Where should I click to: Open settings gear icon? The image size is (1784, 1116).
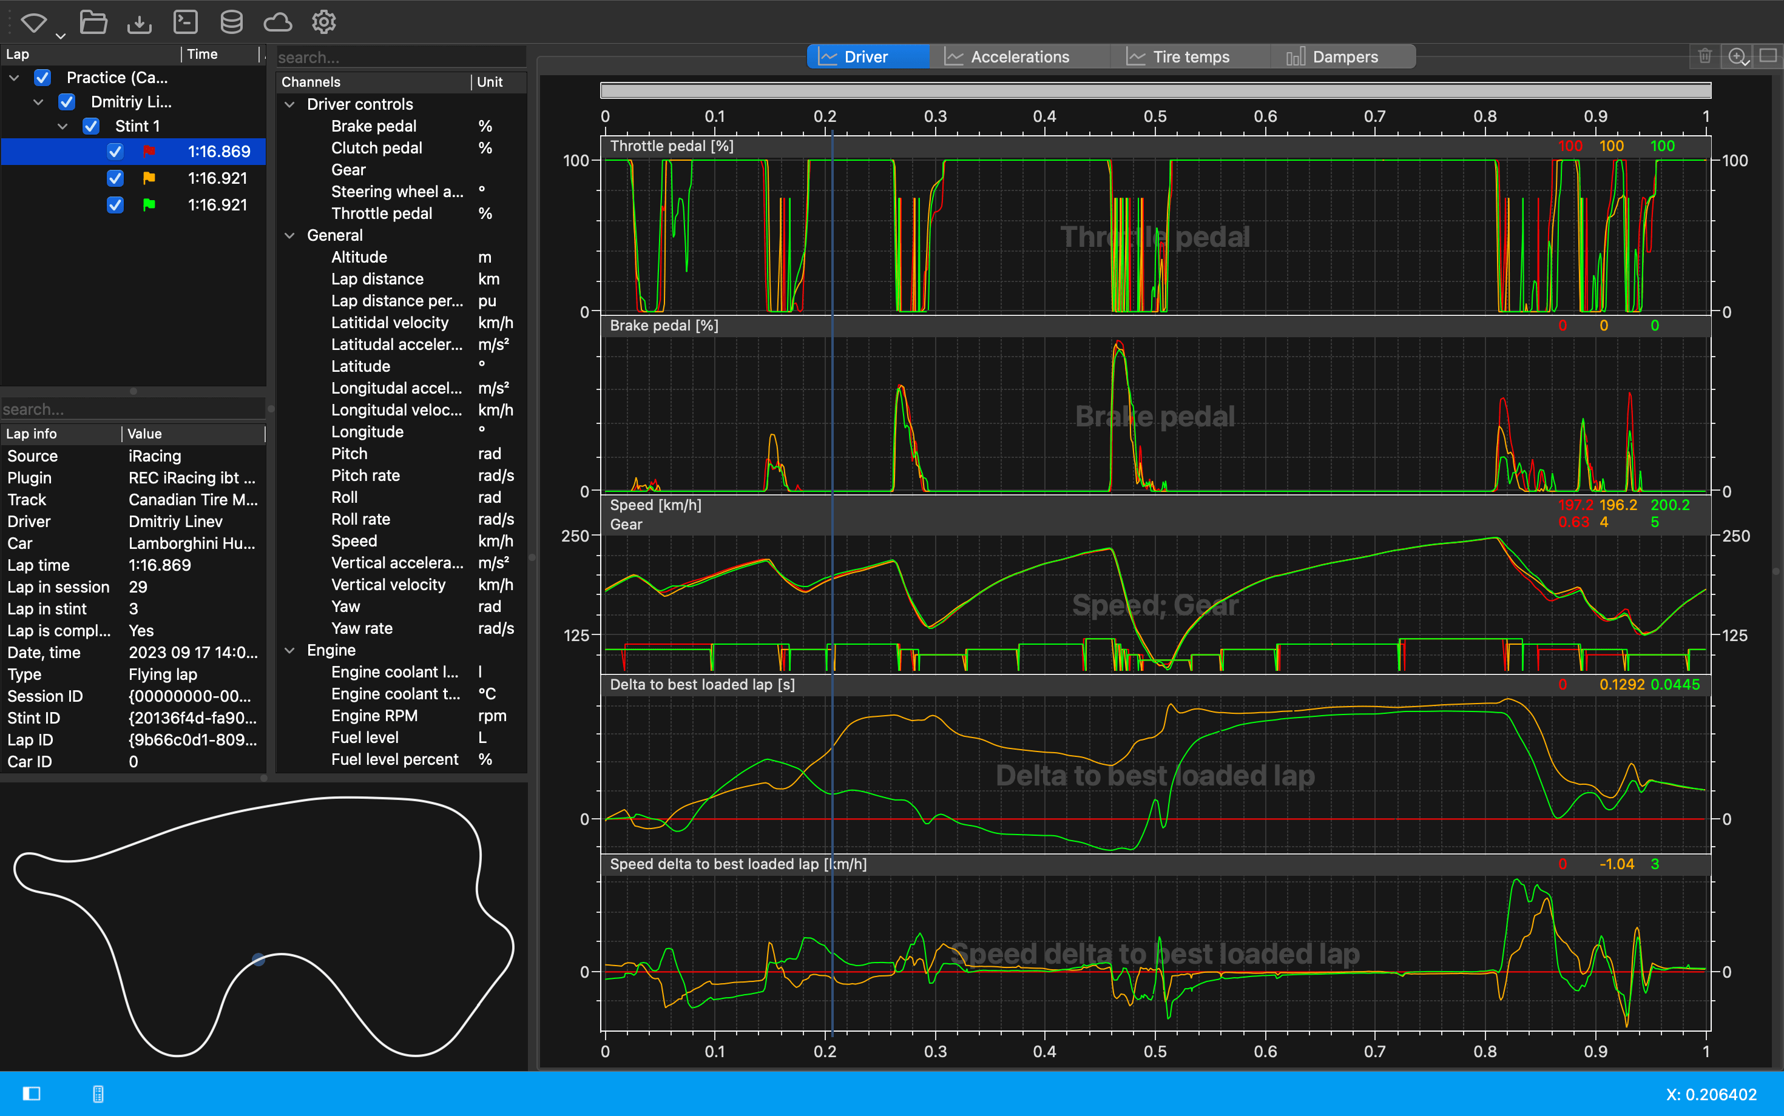click(323, 22)
